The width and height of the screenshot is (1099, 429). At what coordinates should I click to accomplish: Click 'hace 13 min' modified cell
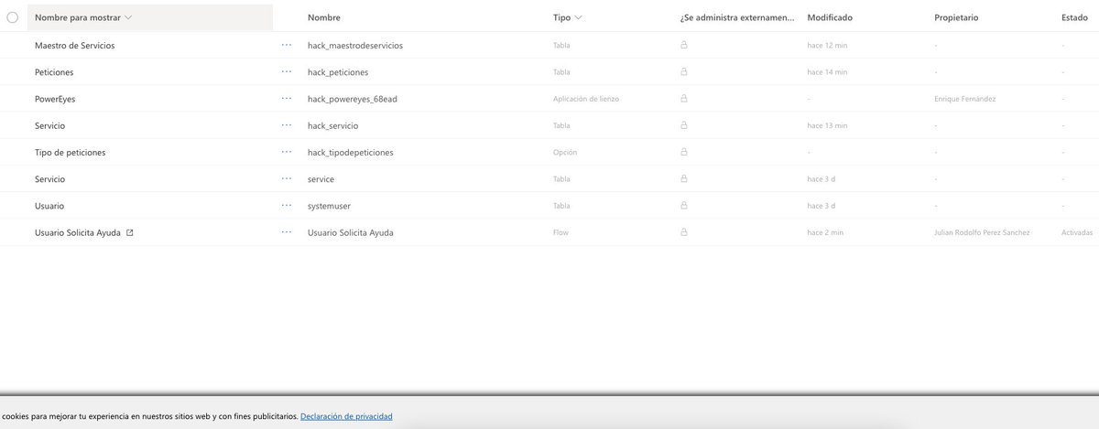827,125
